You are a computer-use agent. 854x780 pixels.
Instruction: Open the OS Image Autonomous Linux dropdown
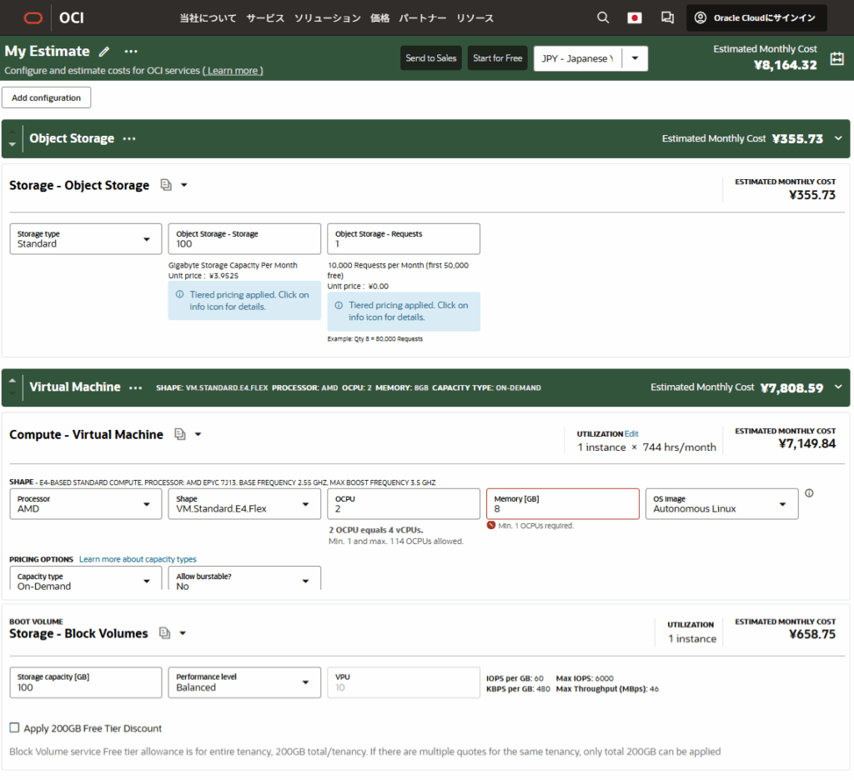(x=721, y=503)
